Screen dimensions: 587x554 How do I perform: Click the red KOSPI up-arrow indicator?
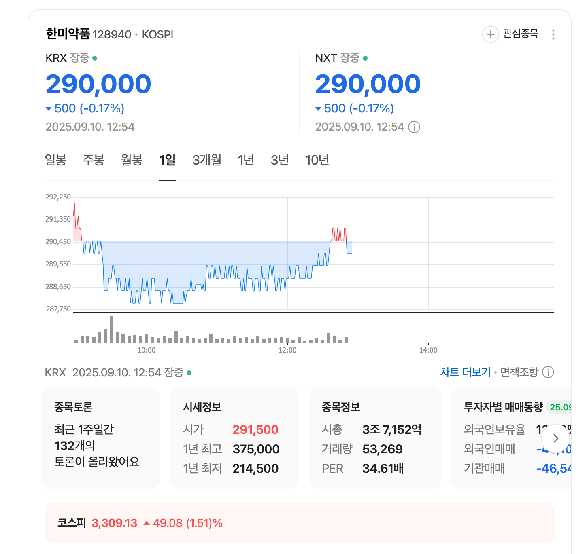[146, 523]
